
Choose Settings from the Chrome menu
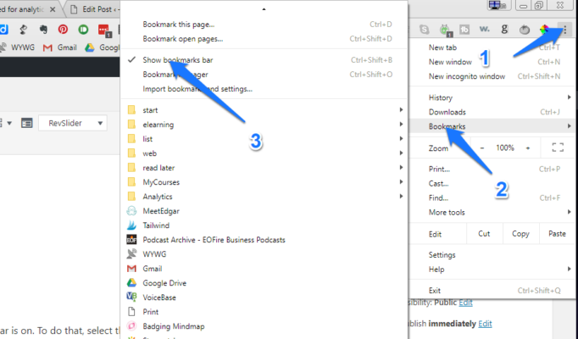pos(442,255)
